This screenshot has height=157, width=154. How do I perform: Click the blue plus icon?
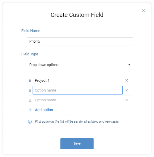pyautogui.click(x=30, y=110)
